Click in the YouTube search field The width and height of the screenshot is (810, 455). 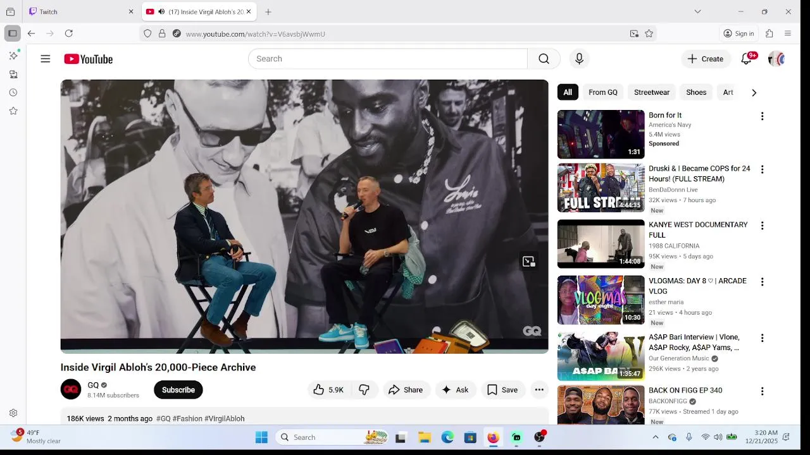(388, 59)
